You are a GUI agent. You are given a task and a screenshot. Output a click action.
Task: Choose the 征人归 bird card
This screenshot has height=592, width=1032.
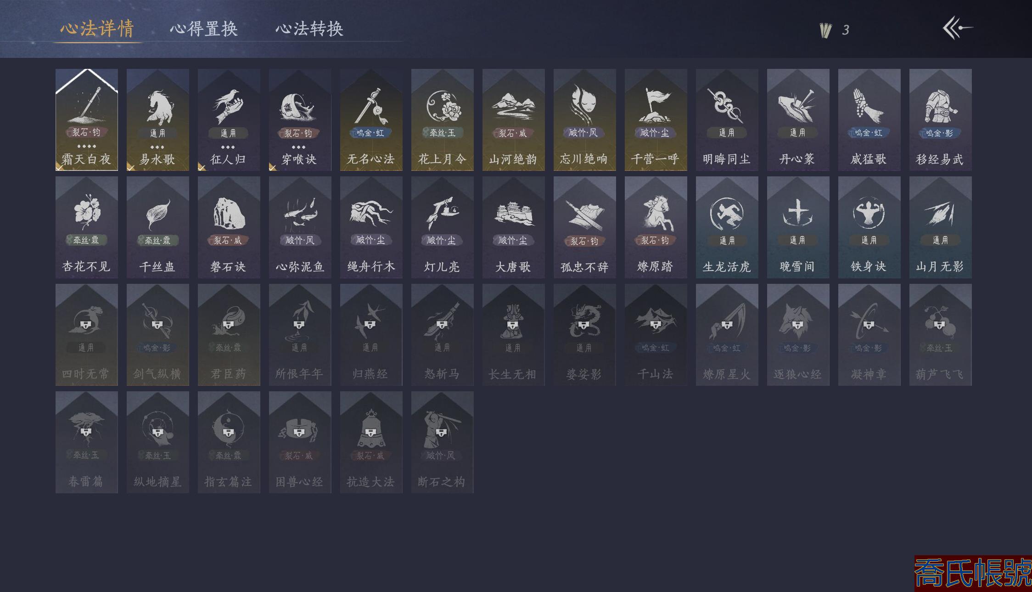[x=229, y=120]
